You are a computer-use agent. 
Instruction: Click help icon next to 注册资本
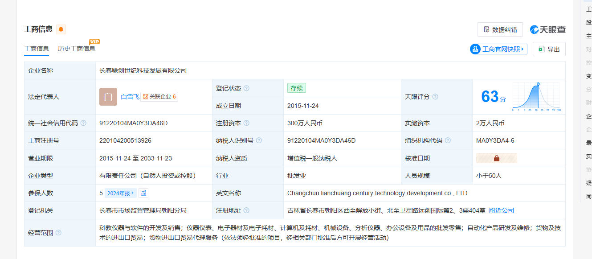coord(246,123)
